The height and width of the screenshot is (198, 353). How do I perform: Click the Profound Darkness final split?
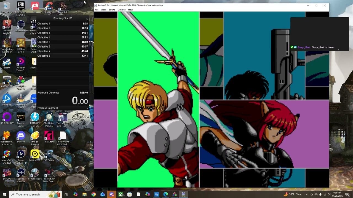pos(63,93)
